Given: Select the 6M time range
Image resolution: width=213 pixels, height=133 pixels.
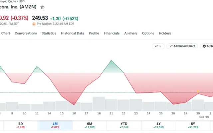Looking at the screenshot, I should (x=90, y=125).
